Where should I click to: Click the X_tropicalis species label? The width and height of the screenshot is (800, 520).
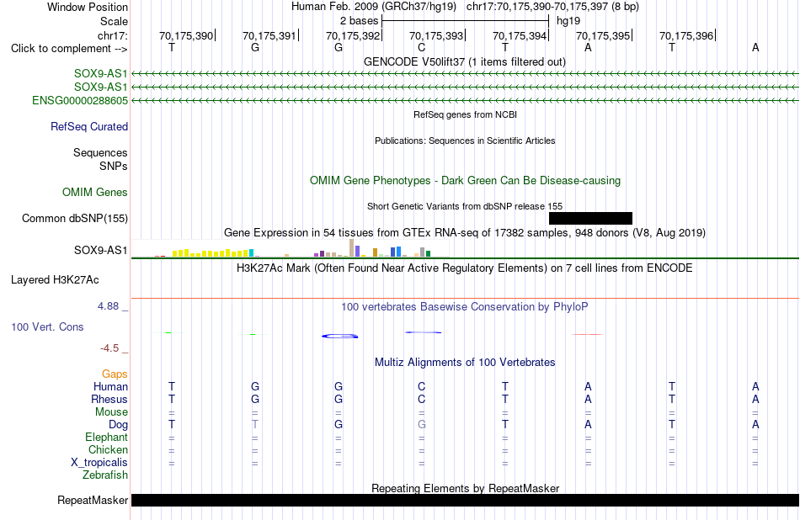coord(99,463)
